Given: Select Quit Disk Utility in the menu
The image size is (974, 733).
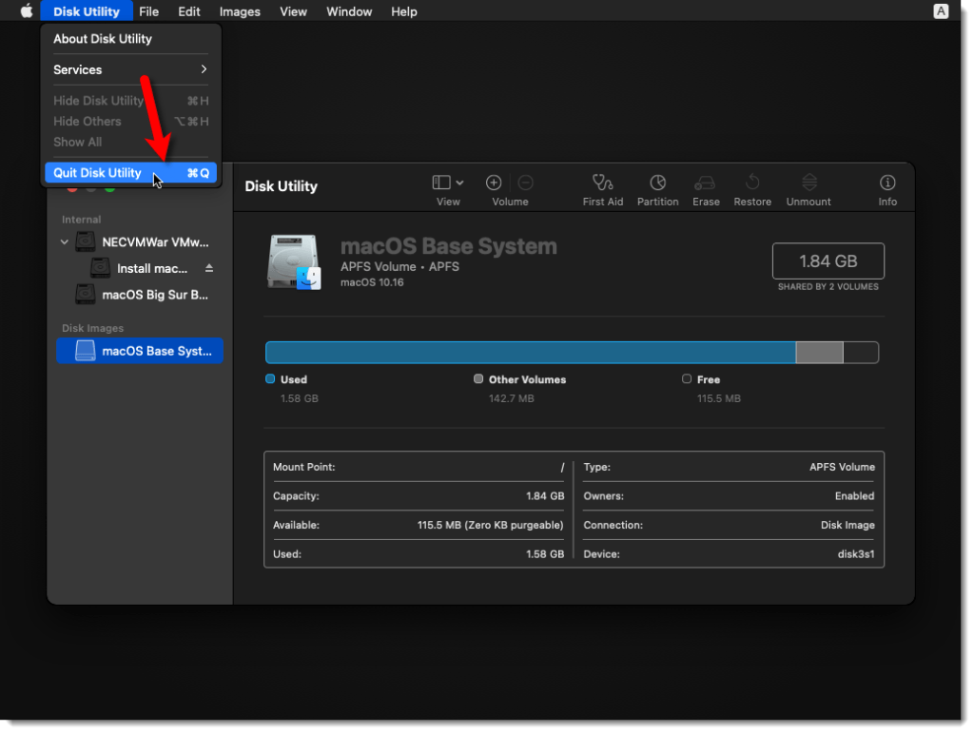Looking at the screenshot, I should coord(130,172).
